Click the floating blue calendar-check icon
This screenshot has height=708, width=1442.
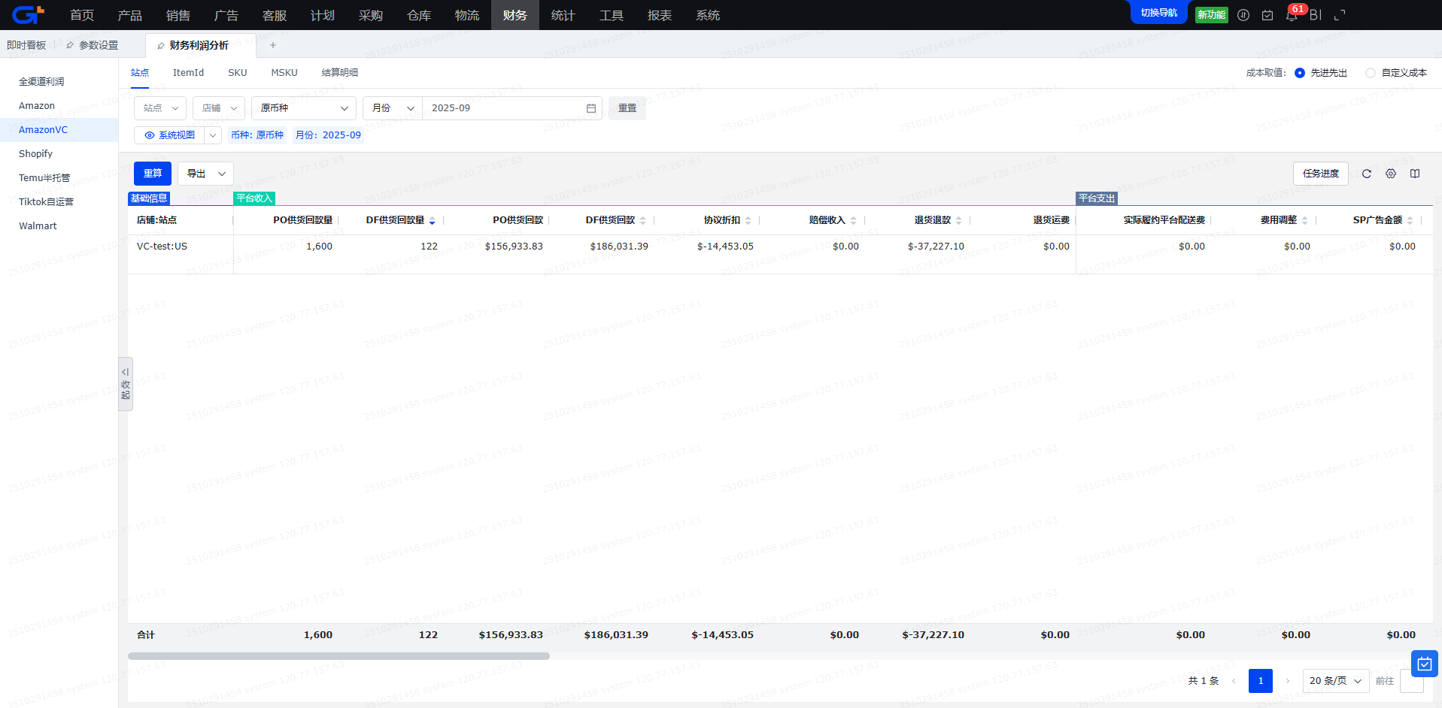point(1425,664)
